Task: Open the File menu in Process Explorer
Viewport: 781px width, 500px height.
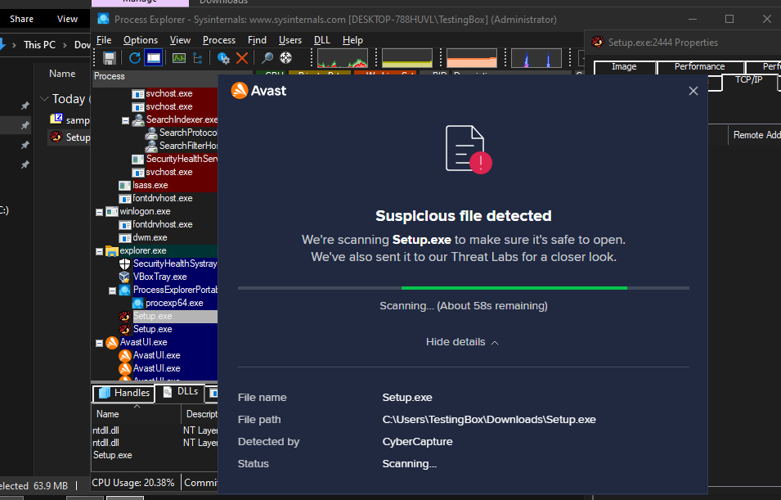Action: [x=104, y=40]
